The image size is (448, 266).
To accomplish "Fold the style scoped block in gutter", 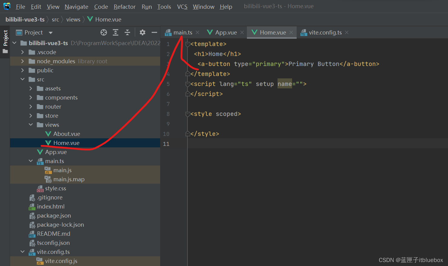I will [188, 114].
